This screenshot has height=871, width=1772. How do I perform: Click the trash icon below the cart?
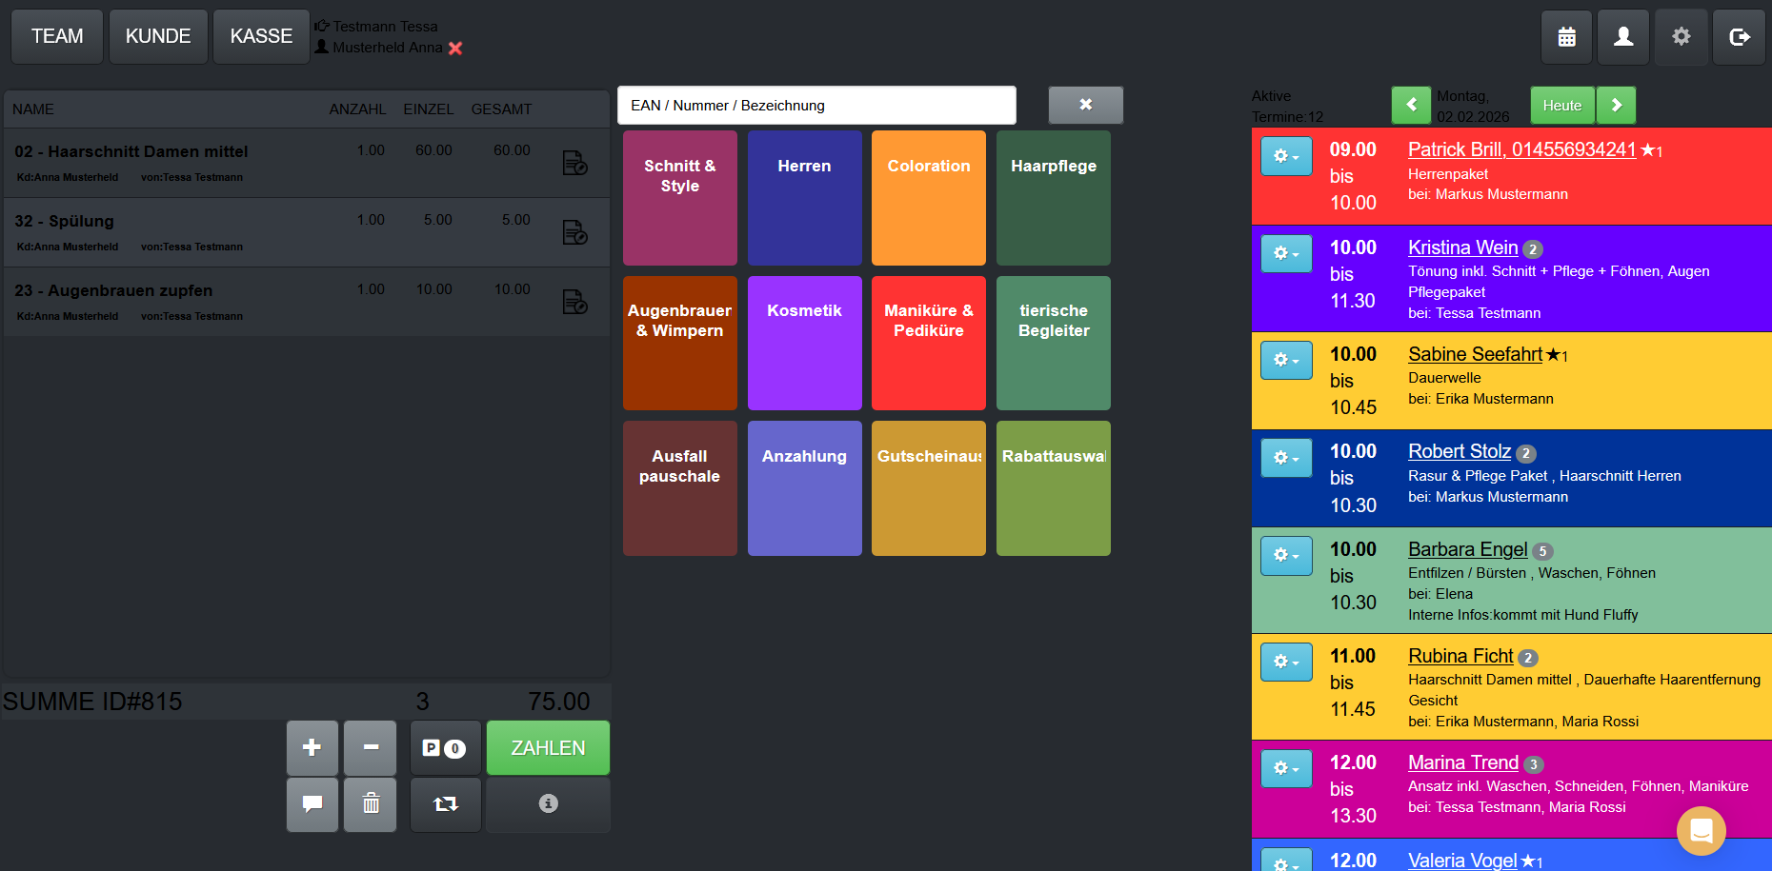pyautogui.click(x=371, y=804)
